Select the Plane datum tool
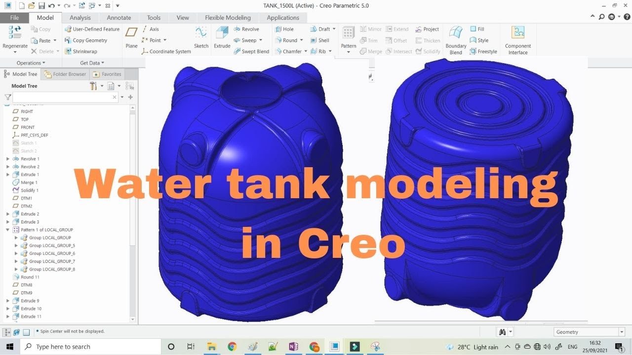 131,37
